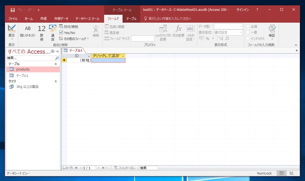Select the 3Kg 以上の製品 query

coord(33,87)
